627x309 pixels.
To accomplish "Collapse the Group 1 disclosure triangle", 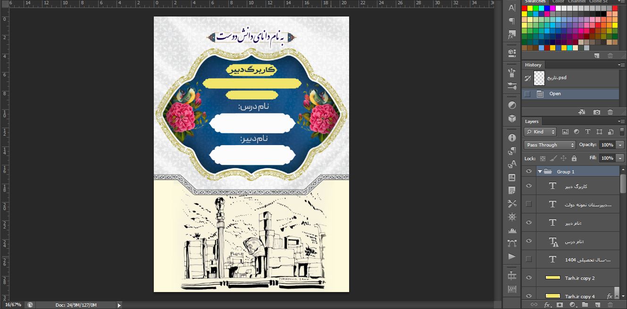I will click(540, 171).
